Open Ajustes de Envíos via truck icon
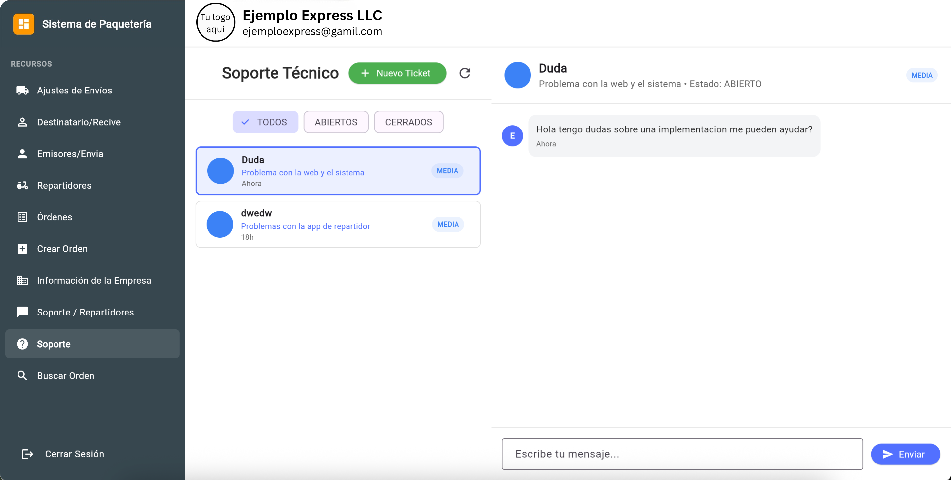This screenshot has height=481, width=951. [x=22, y=90]
